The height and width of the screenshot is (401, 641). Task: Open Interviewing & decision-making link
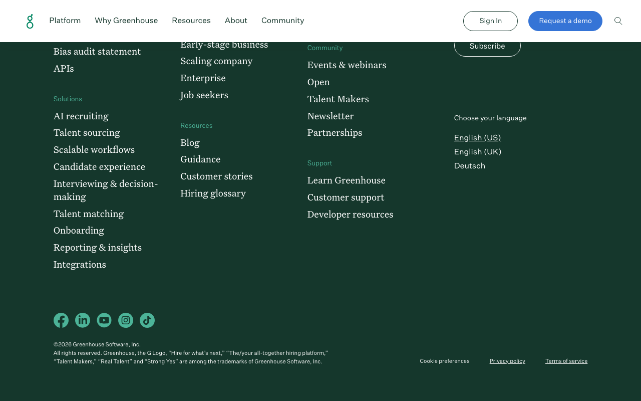coord(106,190)
